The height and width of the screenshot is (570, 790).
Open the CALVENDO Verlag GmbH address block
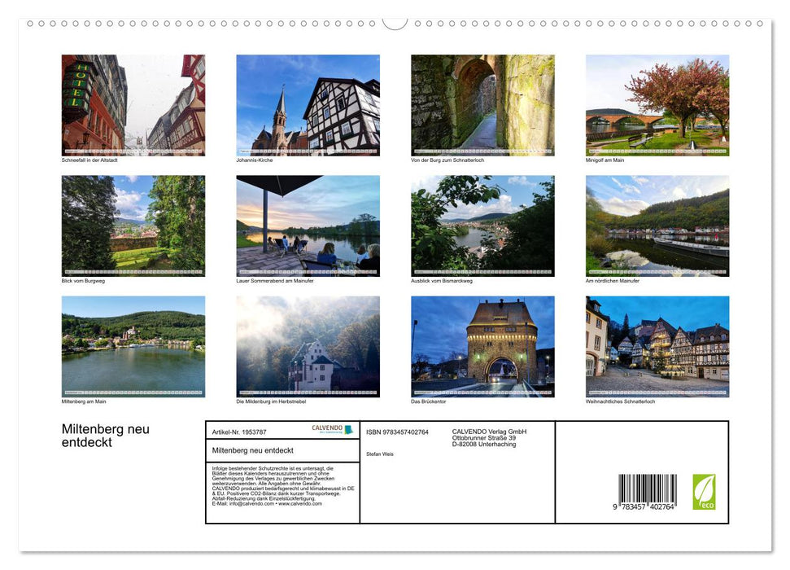(489, 438)
